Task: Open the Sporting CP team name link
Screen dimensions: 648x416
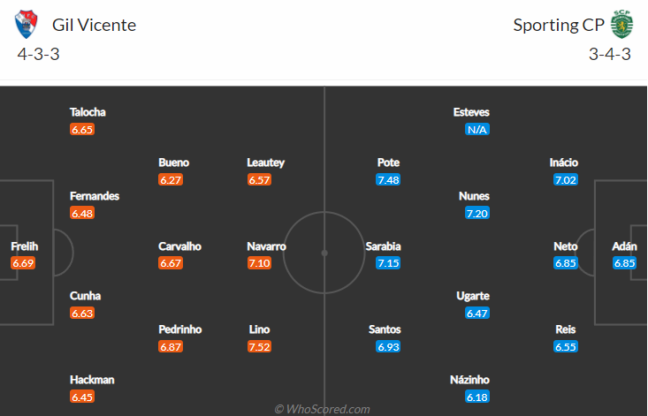Action: [x=559, y=25]
